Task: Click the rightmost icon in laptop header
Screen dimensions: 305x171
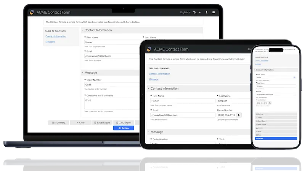Action: [x=213, y=12]
